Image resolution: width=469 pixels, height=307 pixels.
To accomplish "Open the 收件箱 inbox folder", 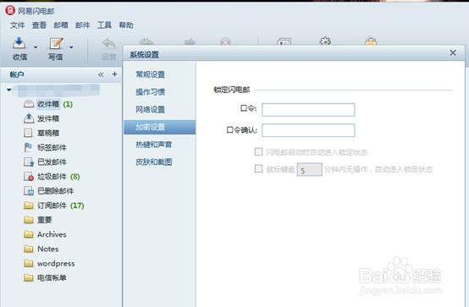I will click(x=48, y=104).
